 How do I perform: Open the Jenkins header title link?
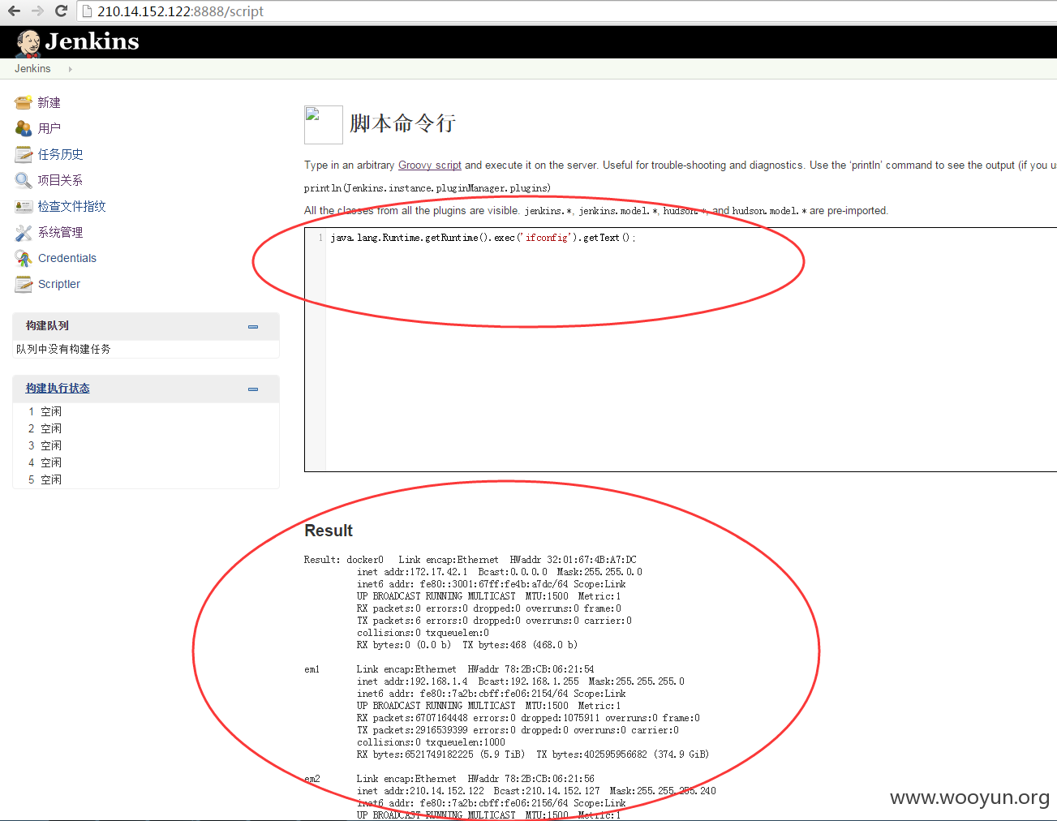(92, 41)
